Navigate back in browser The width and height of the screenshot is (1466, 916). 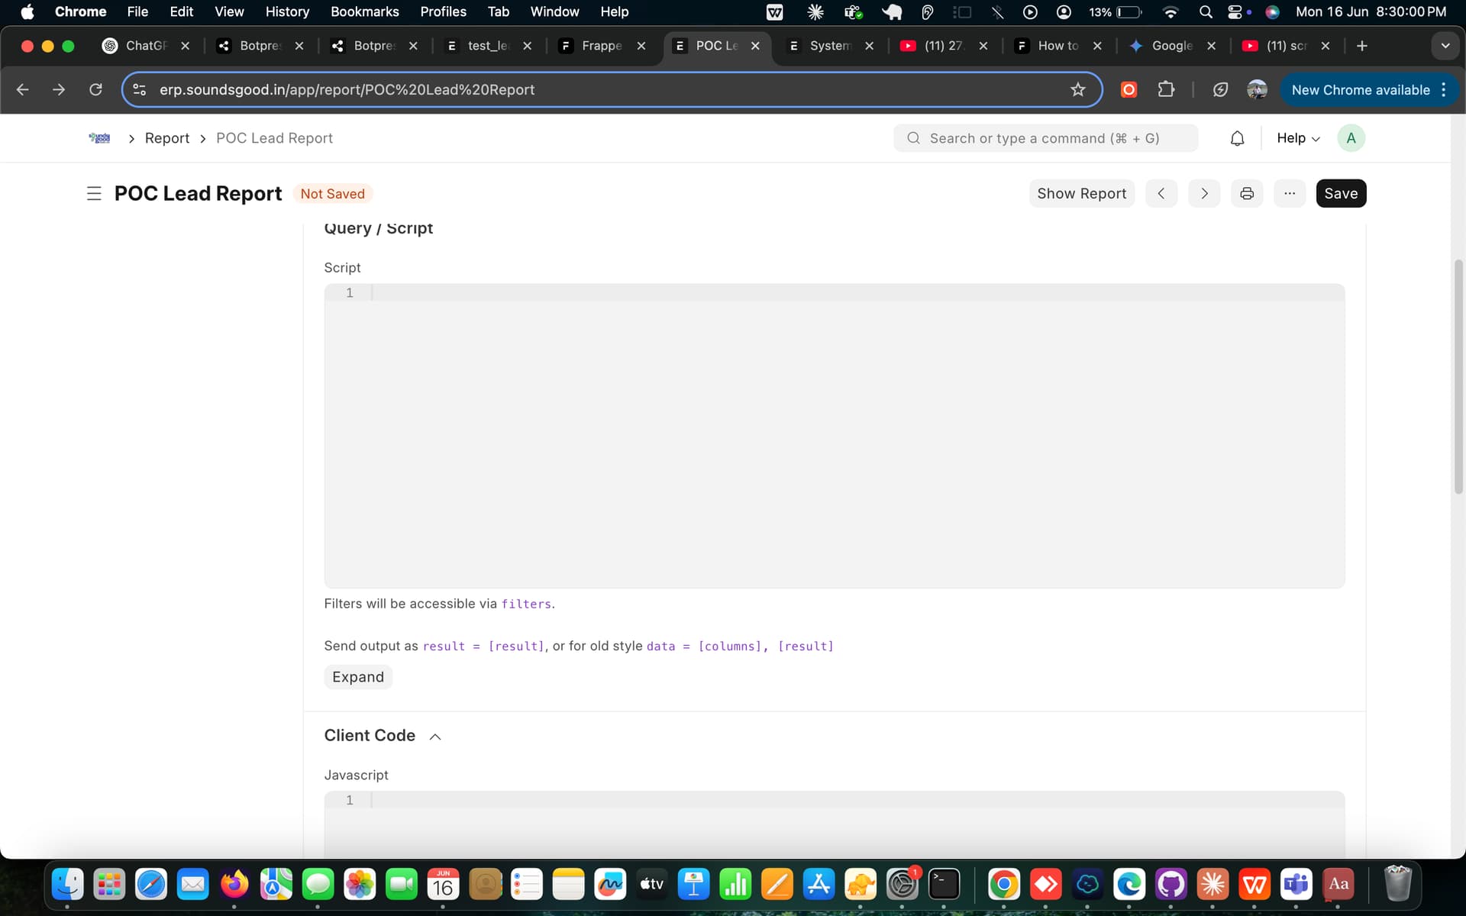coord(23,90)
